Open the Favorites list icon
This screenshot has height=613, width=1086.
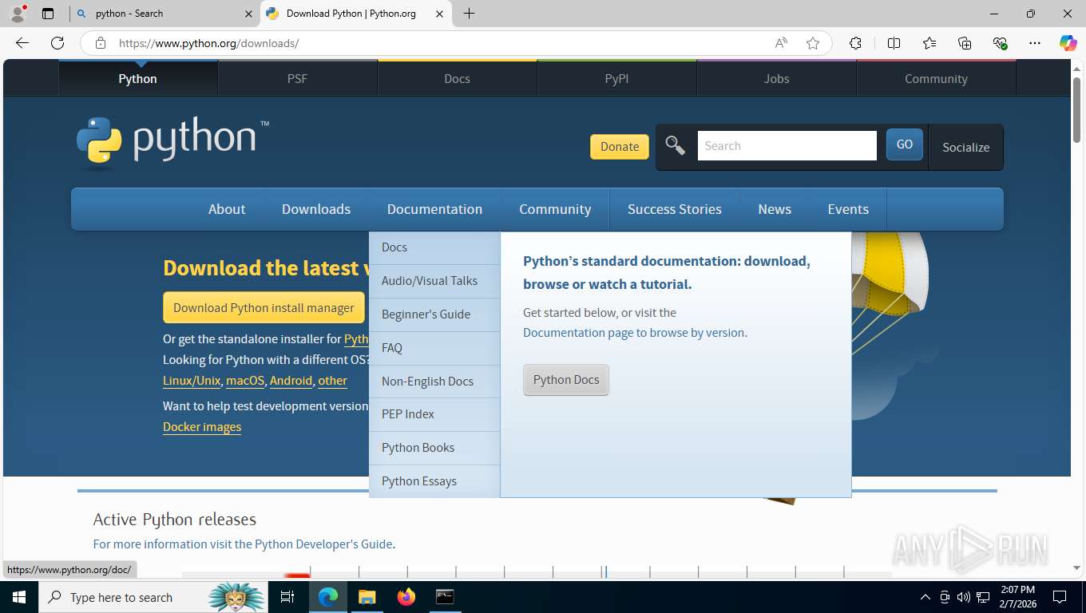[x=929, y=43]
